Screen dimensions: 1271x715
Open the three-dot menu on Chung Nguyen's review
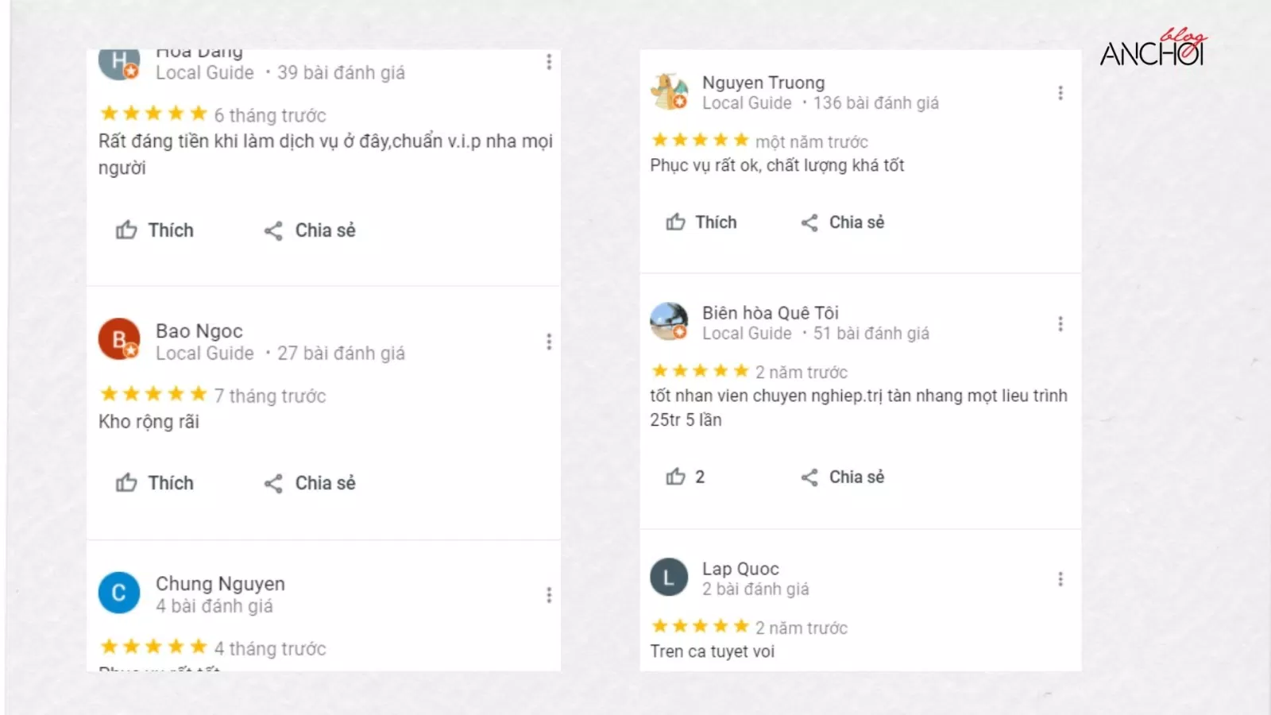(x=549, y=593)
